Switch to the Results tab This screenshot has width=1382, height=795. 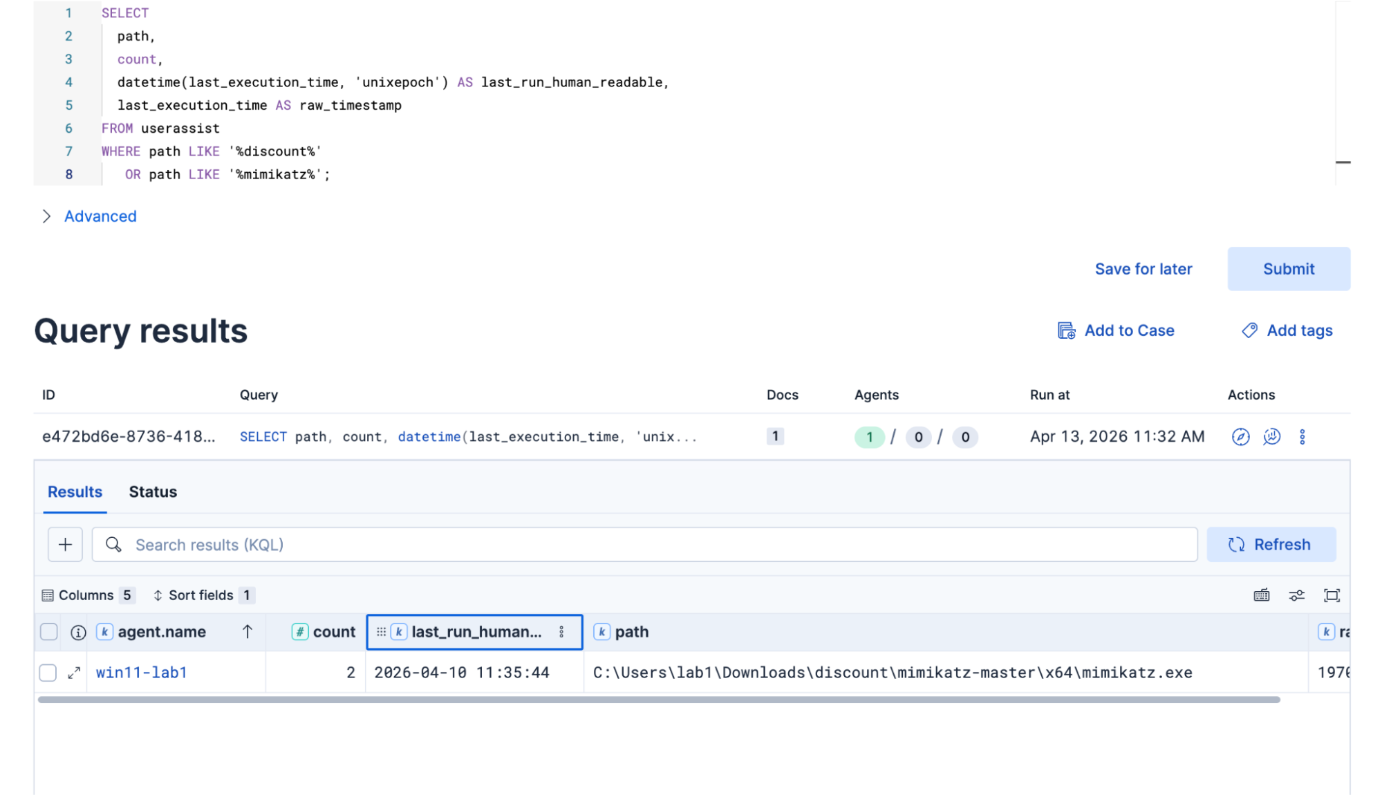click(75, 492)
